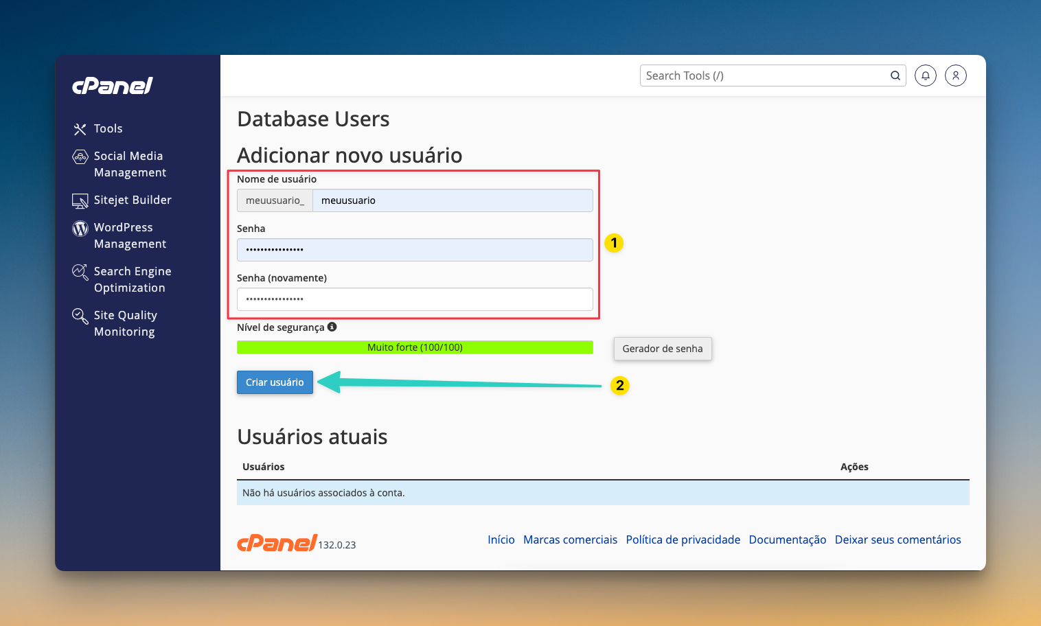This screenshot has width=1041, height=626.
Task: Click the magnifier icon in Search Tools
Action: point(895,76)
